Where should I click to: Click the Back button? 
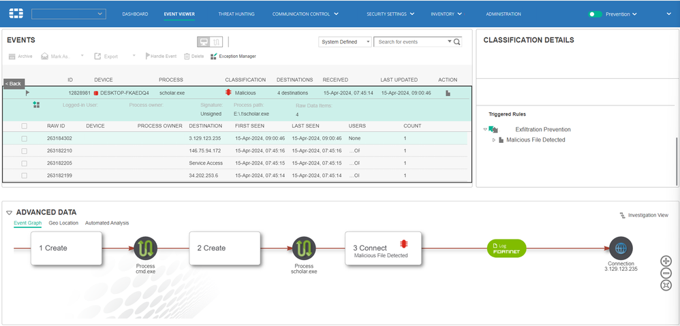point(14,84)
